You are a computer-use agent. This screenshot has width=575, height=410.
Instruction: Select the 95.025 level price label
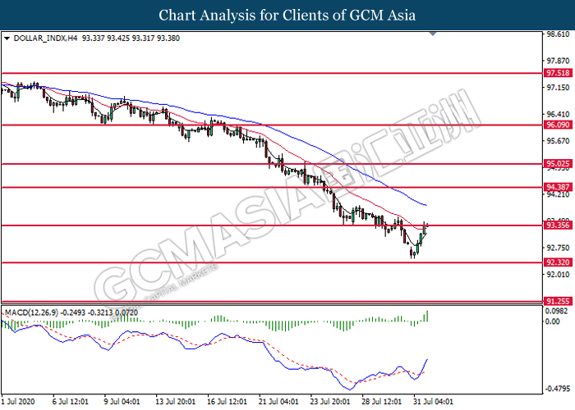pyautogui.click(x=558, y=164)
